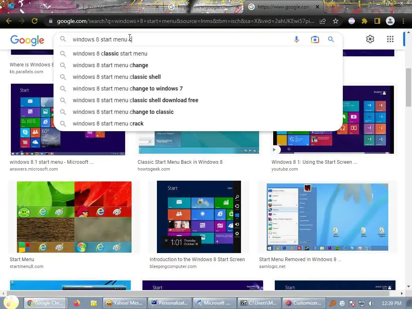Switch to Yahoo! Messenger taskbar button

(x=125, y=303)
